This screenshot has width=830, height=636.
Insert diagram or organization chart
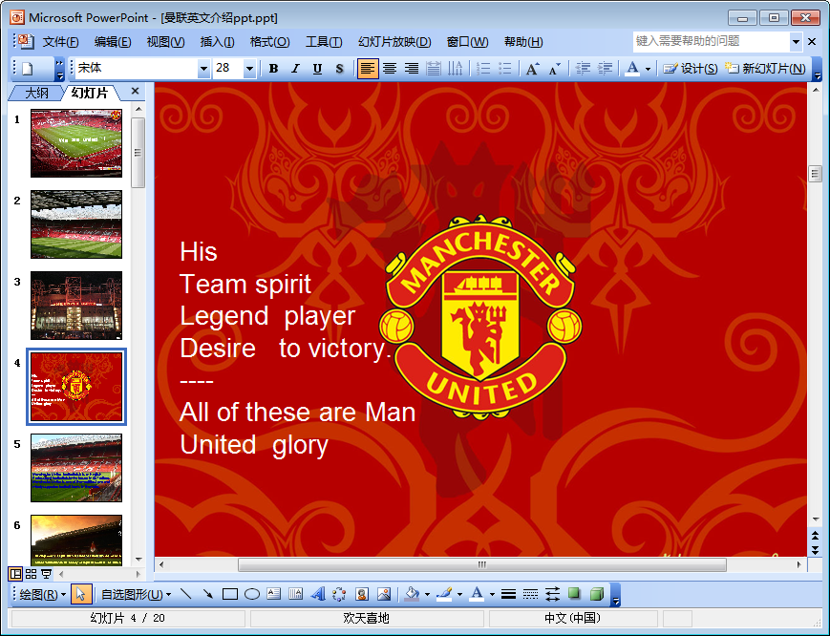[339, 594]
